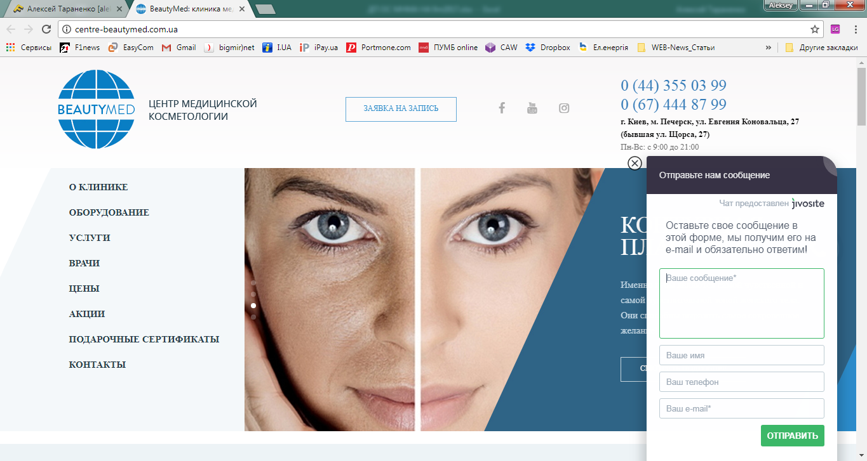Click the browser Forward arrow
This screenshot has width=867, height=461.
[29, 29]
